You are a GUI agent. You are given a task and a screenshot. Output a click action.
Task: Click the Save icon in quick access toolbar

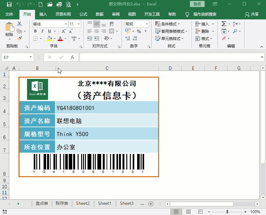9,4
